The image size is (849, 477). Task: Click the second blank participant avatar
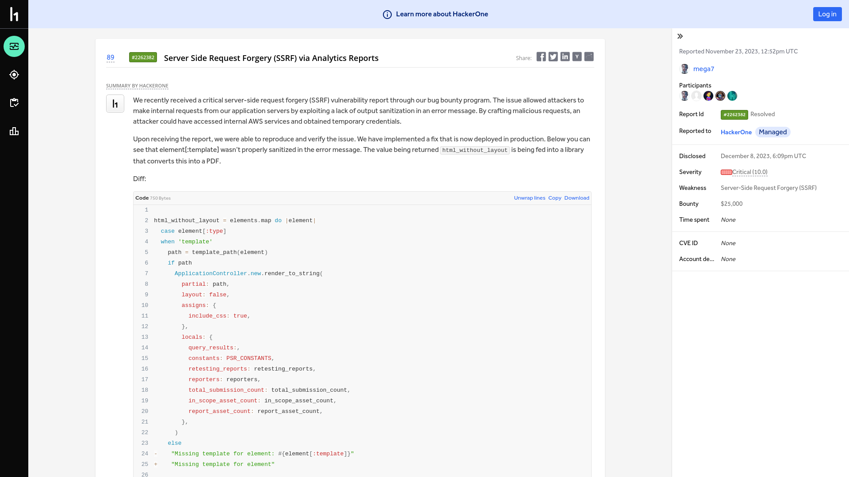pos(696,96)
